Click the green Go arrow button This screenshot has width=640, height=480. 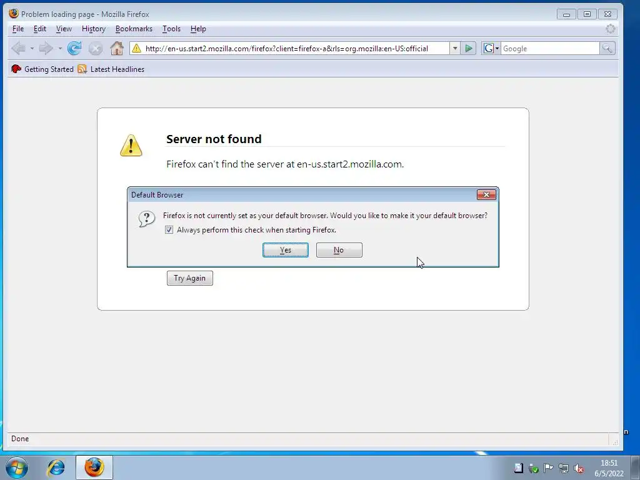pyautogui.click(x=469, y=49)
